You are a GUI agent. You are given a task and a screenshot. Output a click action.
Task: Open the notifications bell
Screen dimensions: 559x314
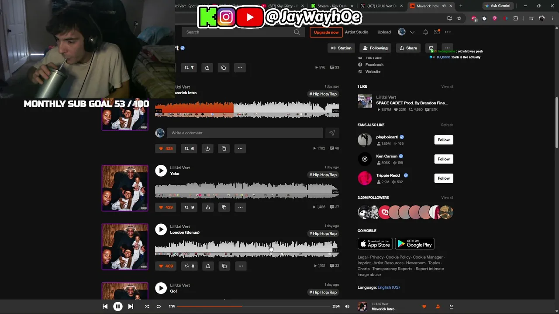425,32
